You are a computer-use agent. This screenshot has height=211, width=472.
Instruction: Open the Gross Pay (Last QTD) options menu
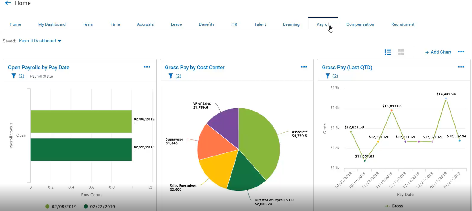[461, 67]
